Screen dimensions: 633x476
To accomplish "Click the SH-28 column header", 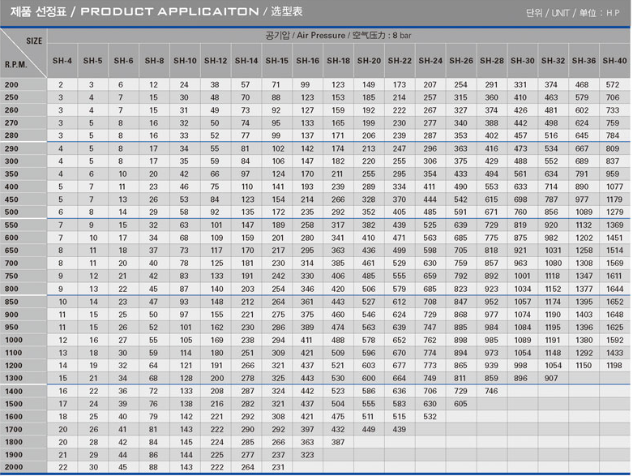I will pos(491,61).
